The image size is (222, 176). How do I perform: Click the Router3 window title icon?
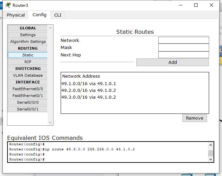pyautogui.click(x=8, y=5)
